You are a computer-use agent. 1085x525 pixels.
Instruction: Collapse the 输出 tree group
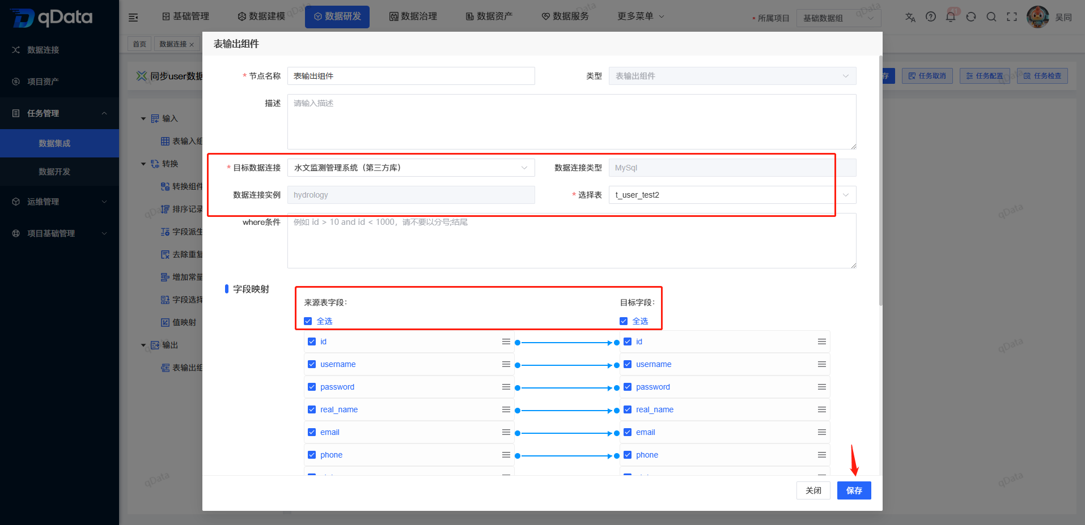click(143, 345)
